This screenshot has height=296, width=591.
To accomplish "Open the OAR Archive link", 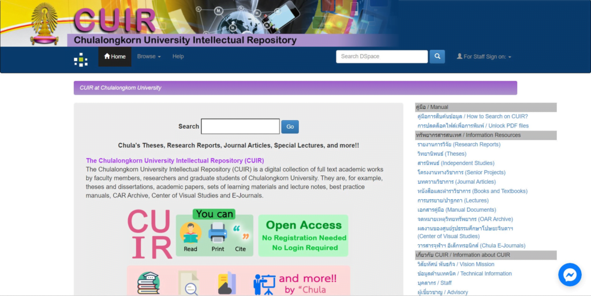I will pos(465,219).
